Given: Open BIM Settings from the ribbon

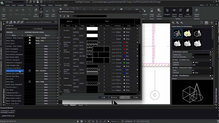Looking at the screenshot, I should click(159, 13).
